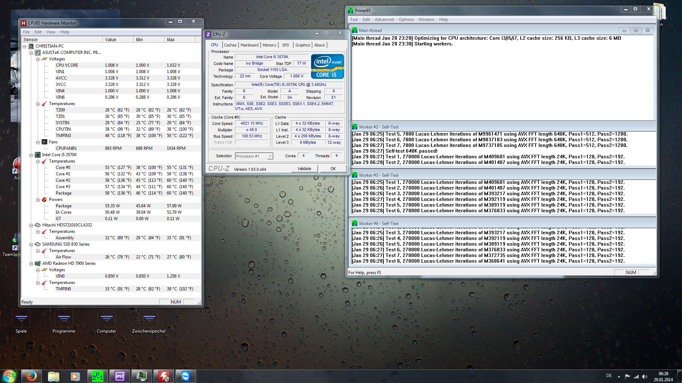Collapse the Hitachi HDS721010CLA332 node

tap(31, 225)
